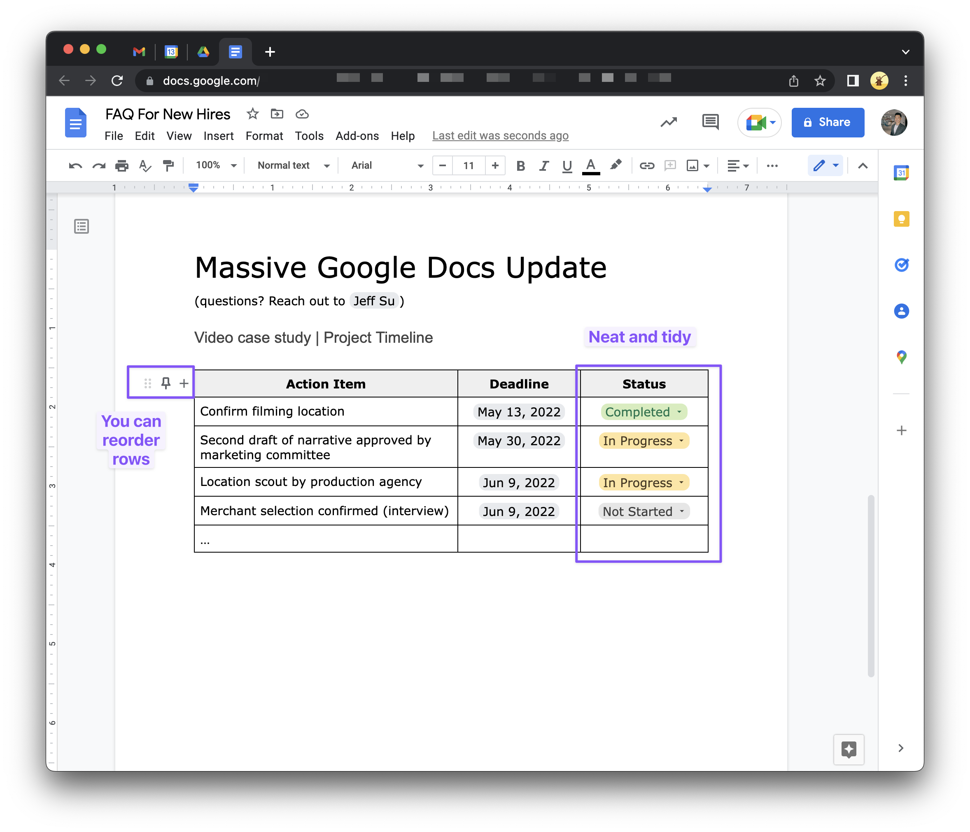970x832 pixels.
Task: Insert image icon in toolbar
Action: click(693, 166)
